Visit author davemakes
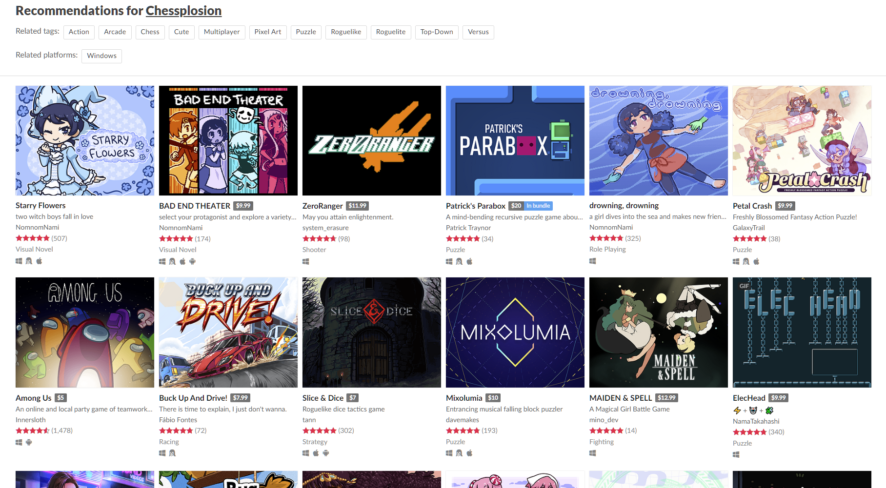The image size is (886, 488). [x=463, y=420]
